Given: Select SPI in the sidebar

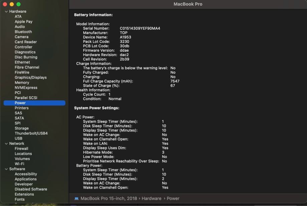Looking at the screenshot, I should tap(18, 123).
